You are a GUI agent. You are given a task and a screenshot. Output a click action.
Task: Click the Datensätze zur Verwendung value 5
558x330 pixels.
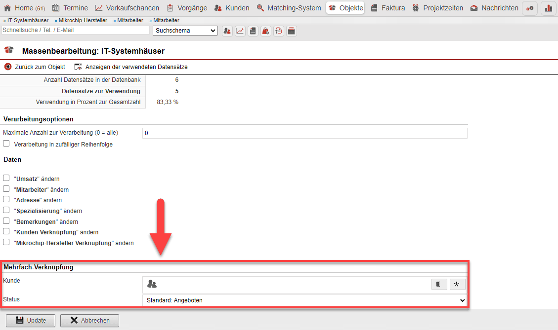point(177,91)
